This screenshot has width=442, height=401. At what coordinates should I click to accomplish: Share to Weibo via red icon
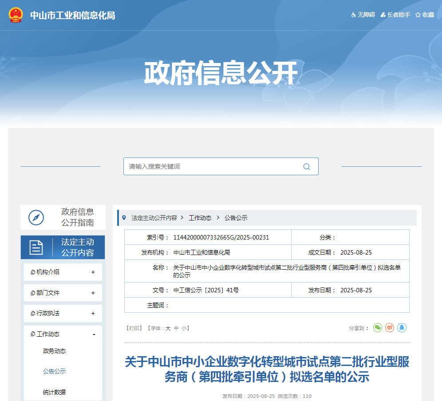390,328
